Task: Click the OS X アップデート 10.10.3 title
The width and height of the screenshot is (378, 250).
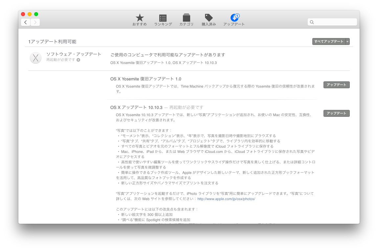Action: (x=136, y=107)
